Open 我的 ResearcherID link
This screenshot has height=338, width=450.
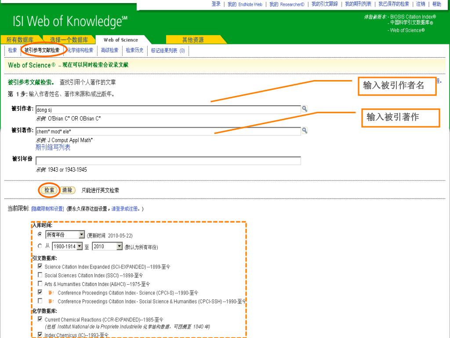pos(287,4)
